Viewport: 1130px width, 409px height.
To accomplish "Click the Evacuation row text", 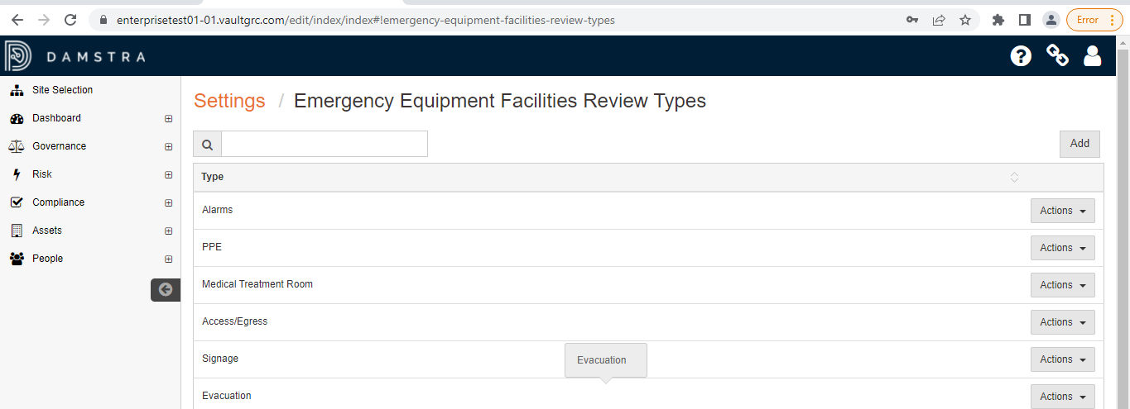I will click(x=226, y=396).
